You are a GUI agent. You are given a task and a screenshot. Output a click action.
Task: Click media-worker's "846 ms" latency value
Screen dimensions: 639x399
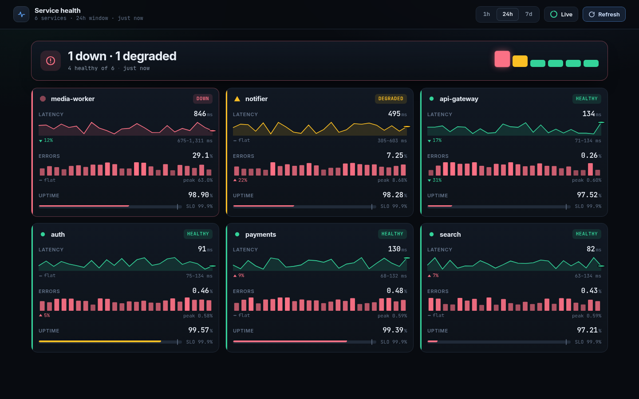click(203, 114)
